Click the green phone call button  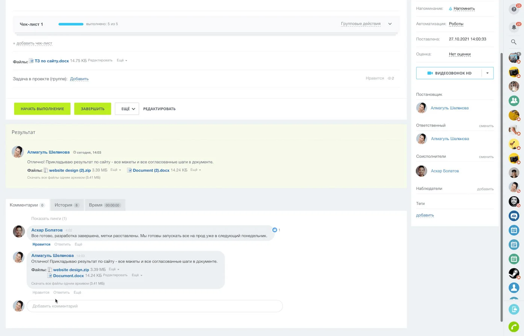coord(514,327)
